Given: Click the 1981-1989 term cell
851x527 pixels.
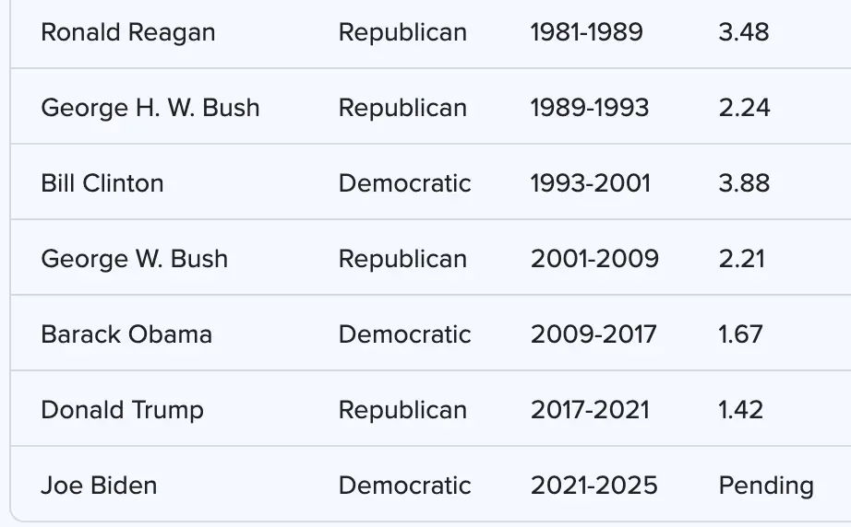Looking at the screenshot, I should [x=587, y=32].
